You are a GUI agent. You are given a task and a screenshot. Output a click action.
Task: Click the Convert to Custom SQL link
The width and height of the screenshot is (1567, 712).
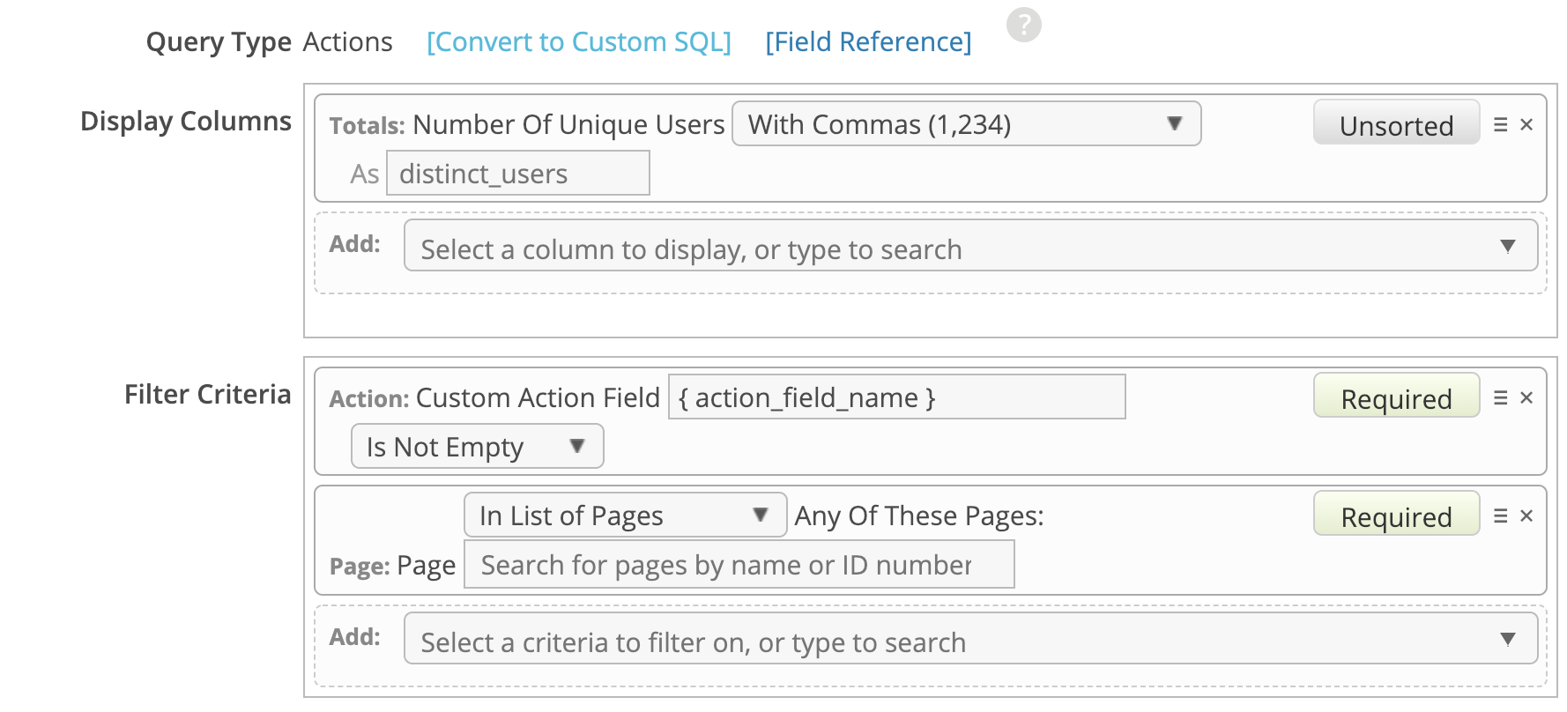(578, 42)
